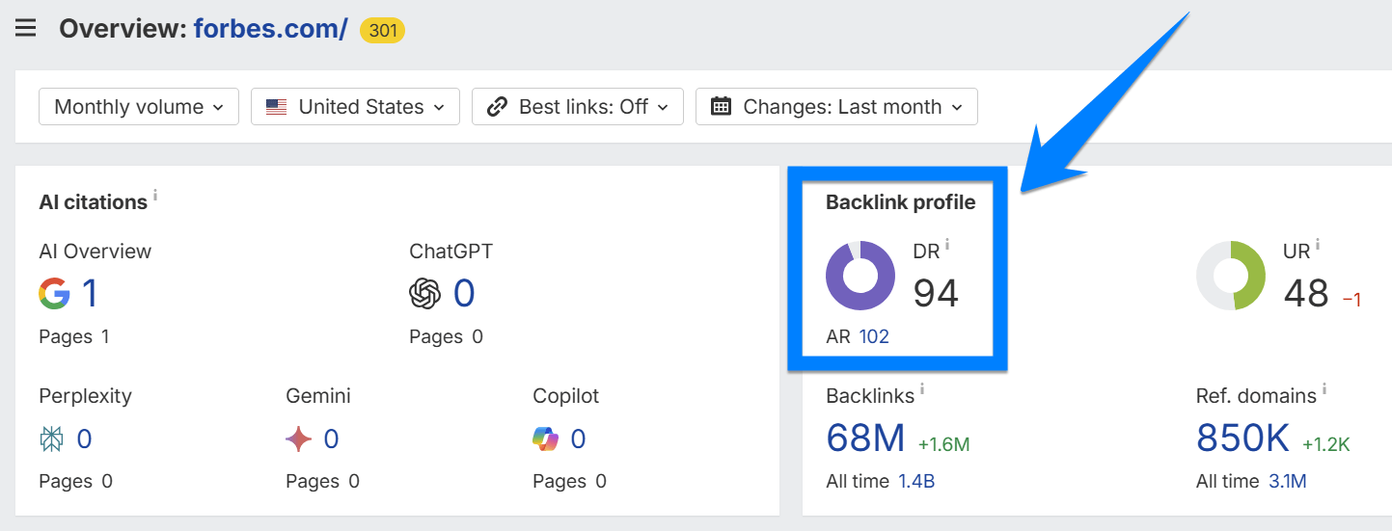Click the ChatGPT logo icon
This screenshot has height=531, width=1392.
[424, 293]
